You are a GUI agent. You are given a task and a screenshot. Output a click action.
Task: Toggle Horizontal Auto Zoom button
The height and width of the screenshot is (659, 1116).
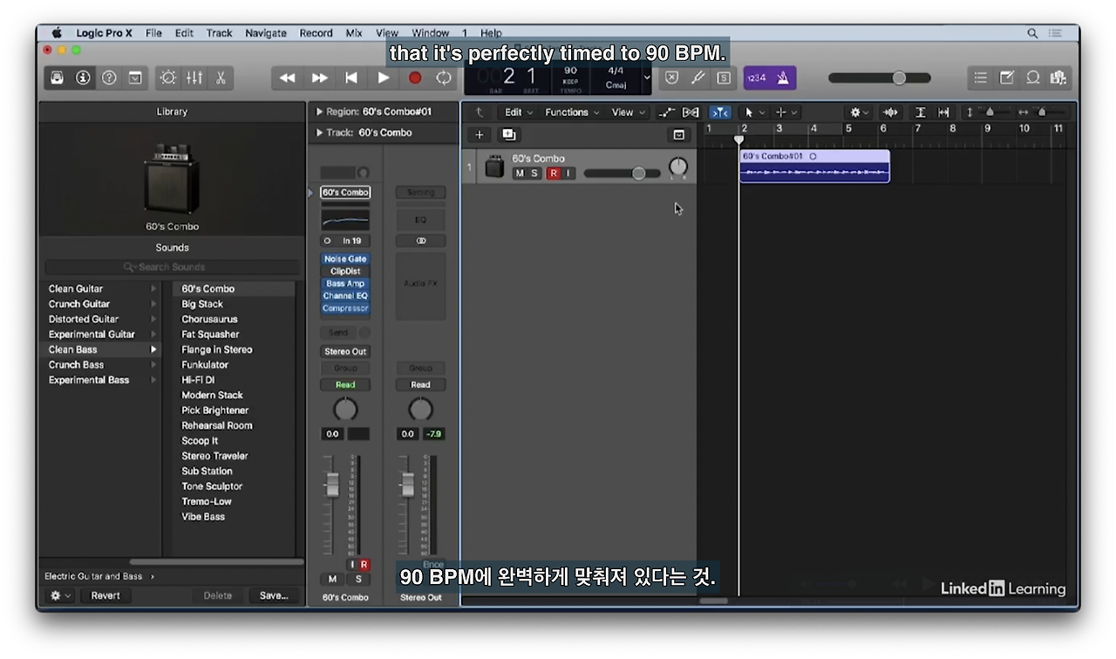click(x=943, y=112)
